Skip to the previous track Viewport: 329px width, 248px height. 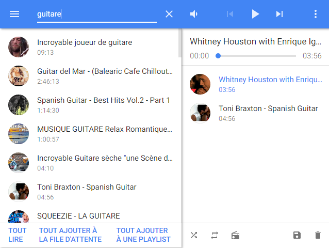pyautogui.click(x=230, y=14)
